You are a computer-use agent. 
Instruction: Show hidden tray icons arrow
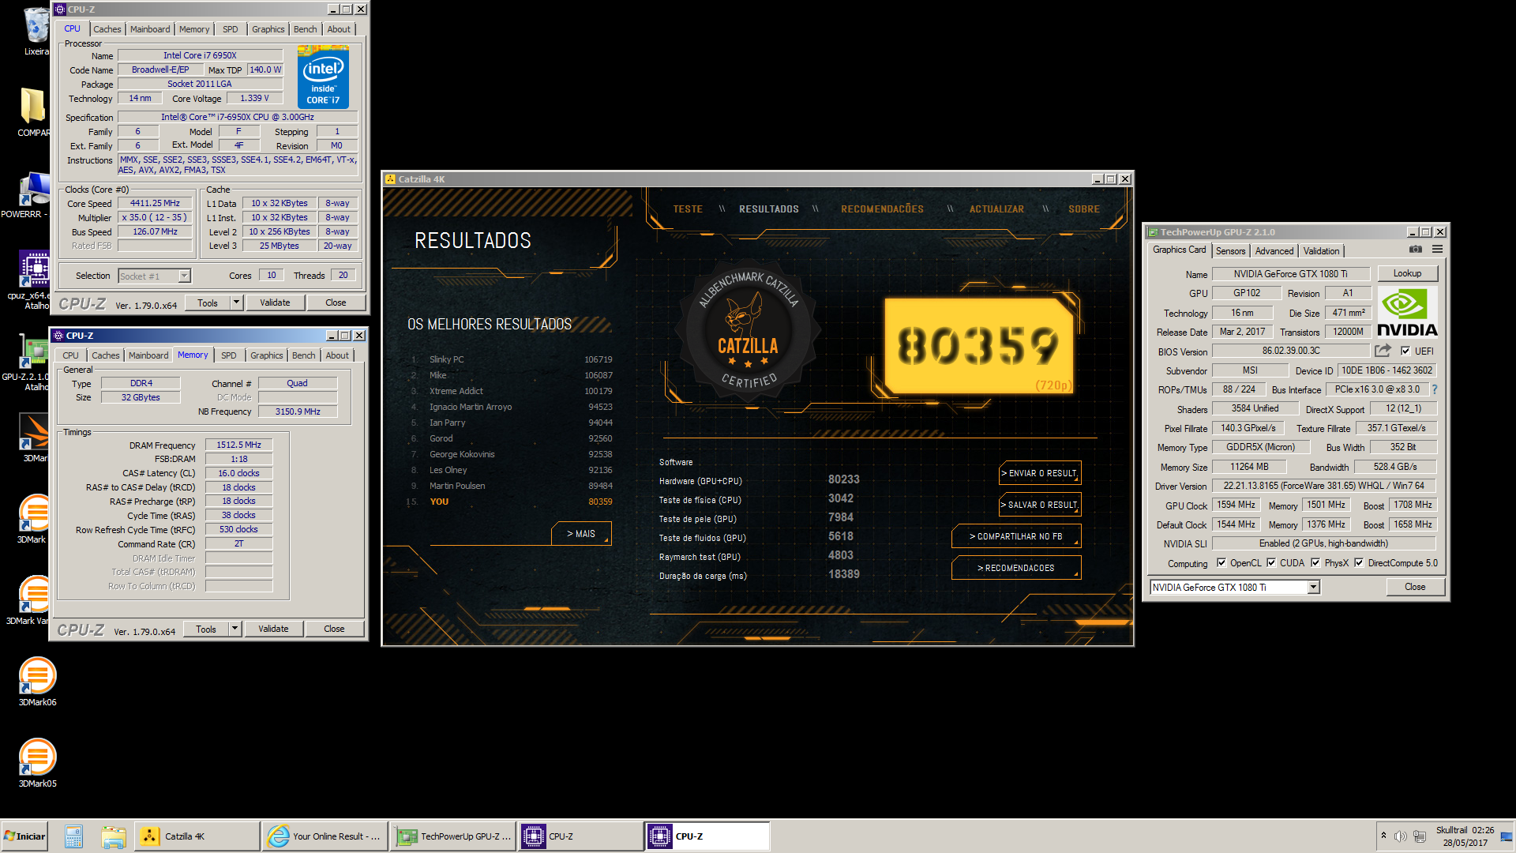click(1383, 836)
